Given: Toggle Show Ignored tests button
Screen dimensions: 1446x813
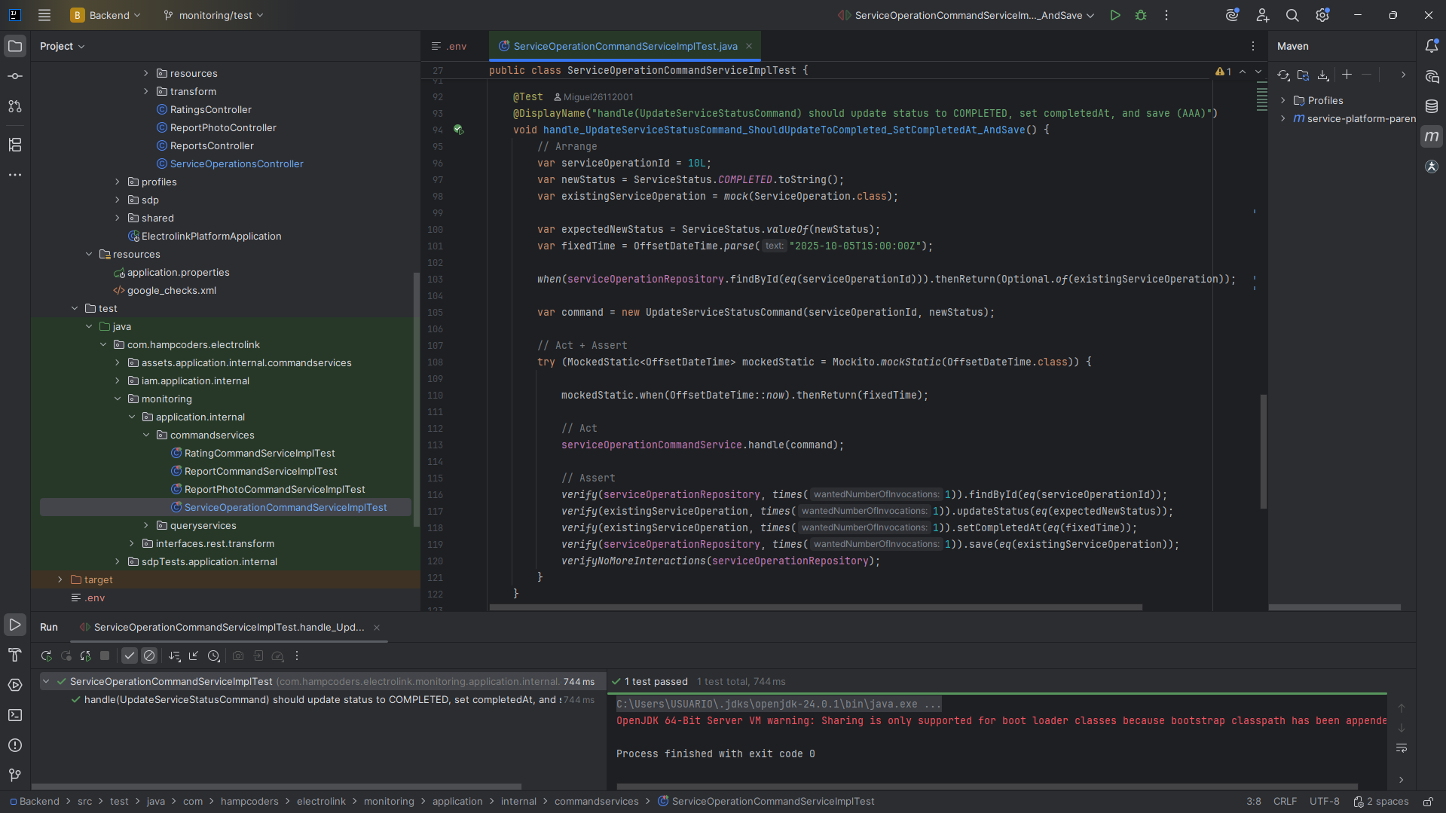Looking at the screenshot, I should 149,656.
